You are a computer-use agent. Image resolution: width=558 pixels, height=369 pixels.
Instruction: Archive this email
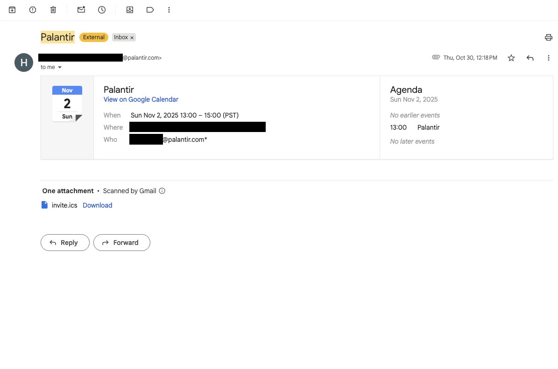point(12,10)
